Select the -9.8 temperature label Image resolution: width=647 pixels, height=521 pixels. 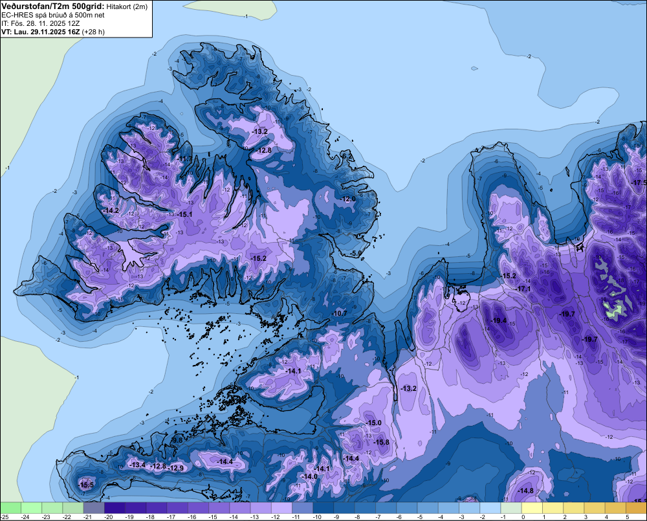[177, 441]
